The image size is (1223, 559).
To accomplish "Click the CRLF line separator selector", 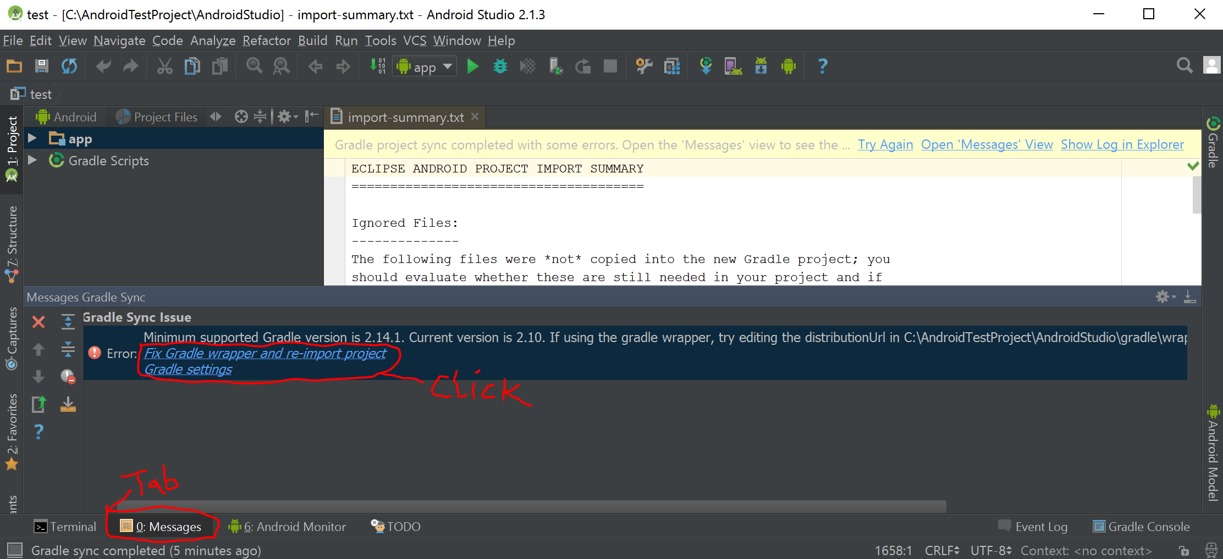I will (942, 550).
